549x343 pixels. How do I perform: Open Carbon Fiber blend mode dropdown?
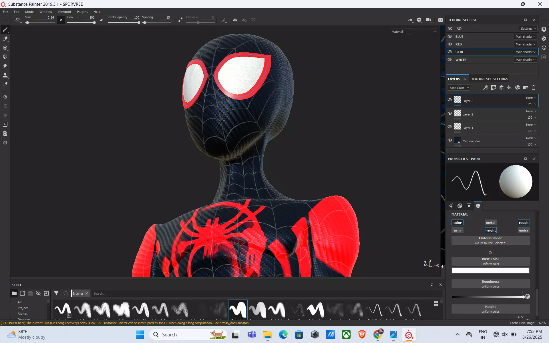tap(531, 138)
